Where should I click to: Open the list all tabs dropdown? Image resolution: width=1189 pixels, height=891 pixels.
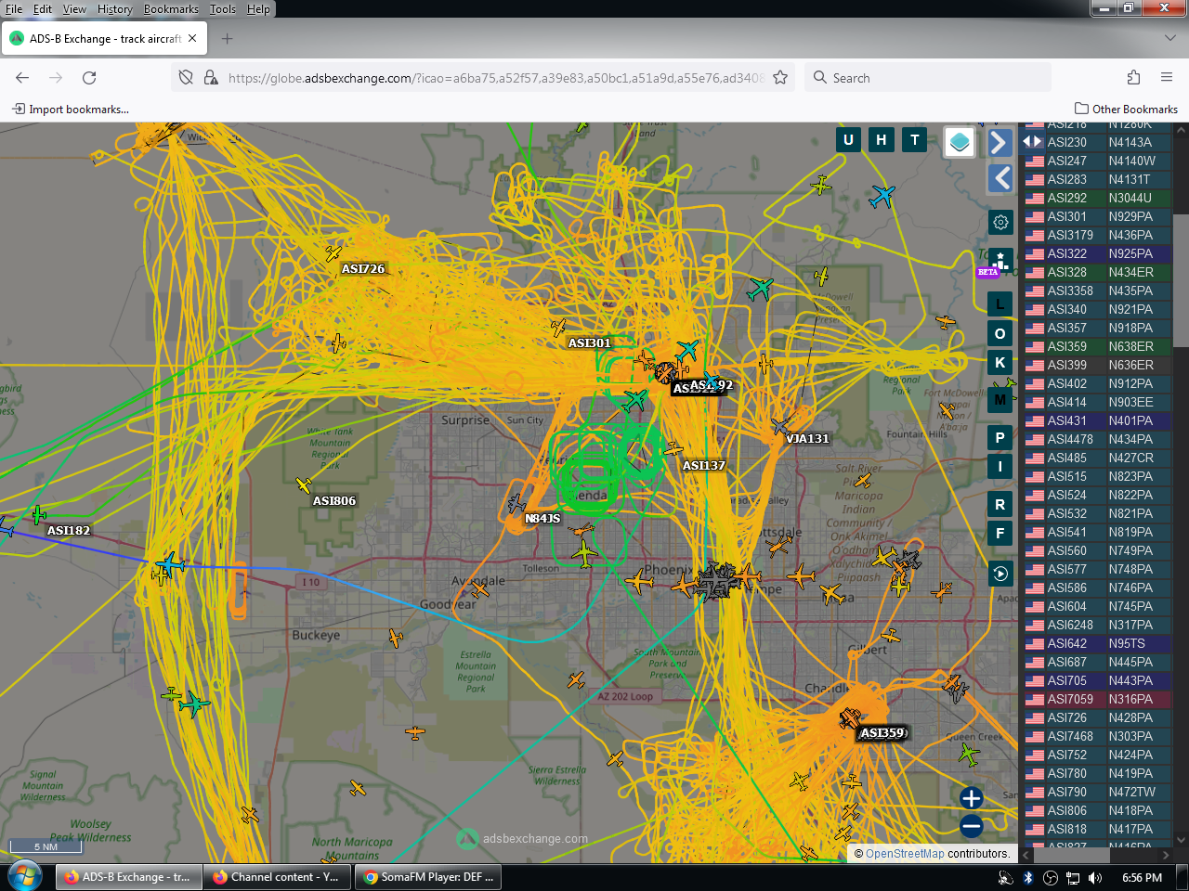click(1169, 38)
